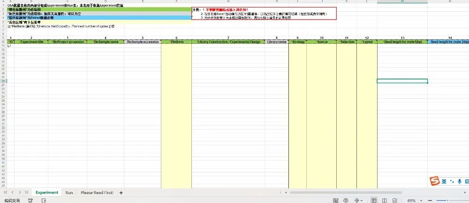Select column header M
This screenshot has height=203, width=469.
pyautogui.click(x=402, y=1)
